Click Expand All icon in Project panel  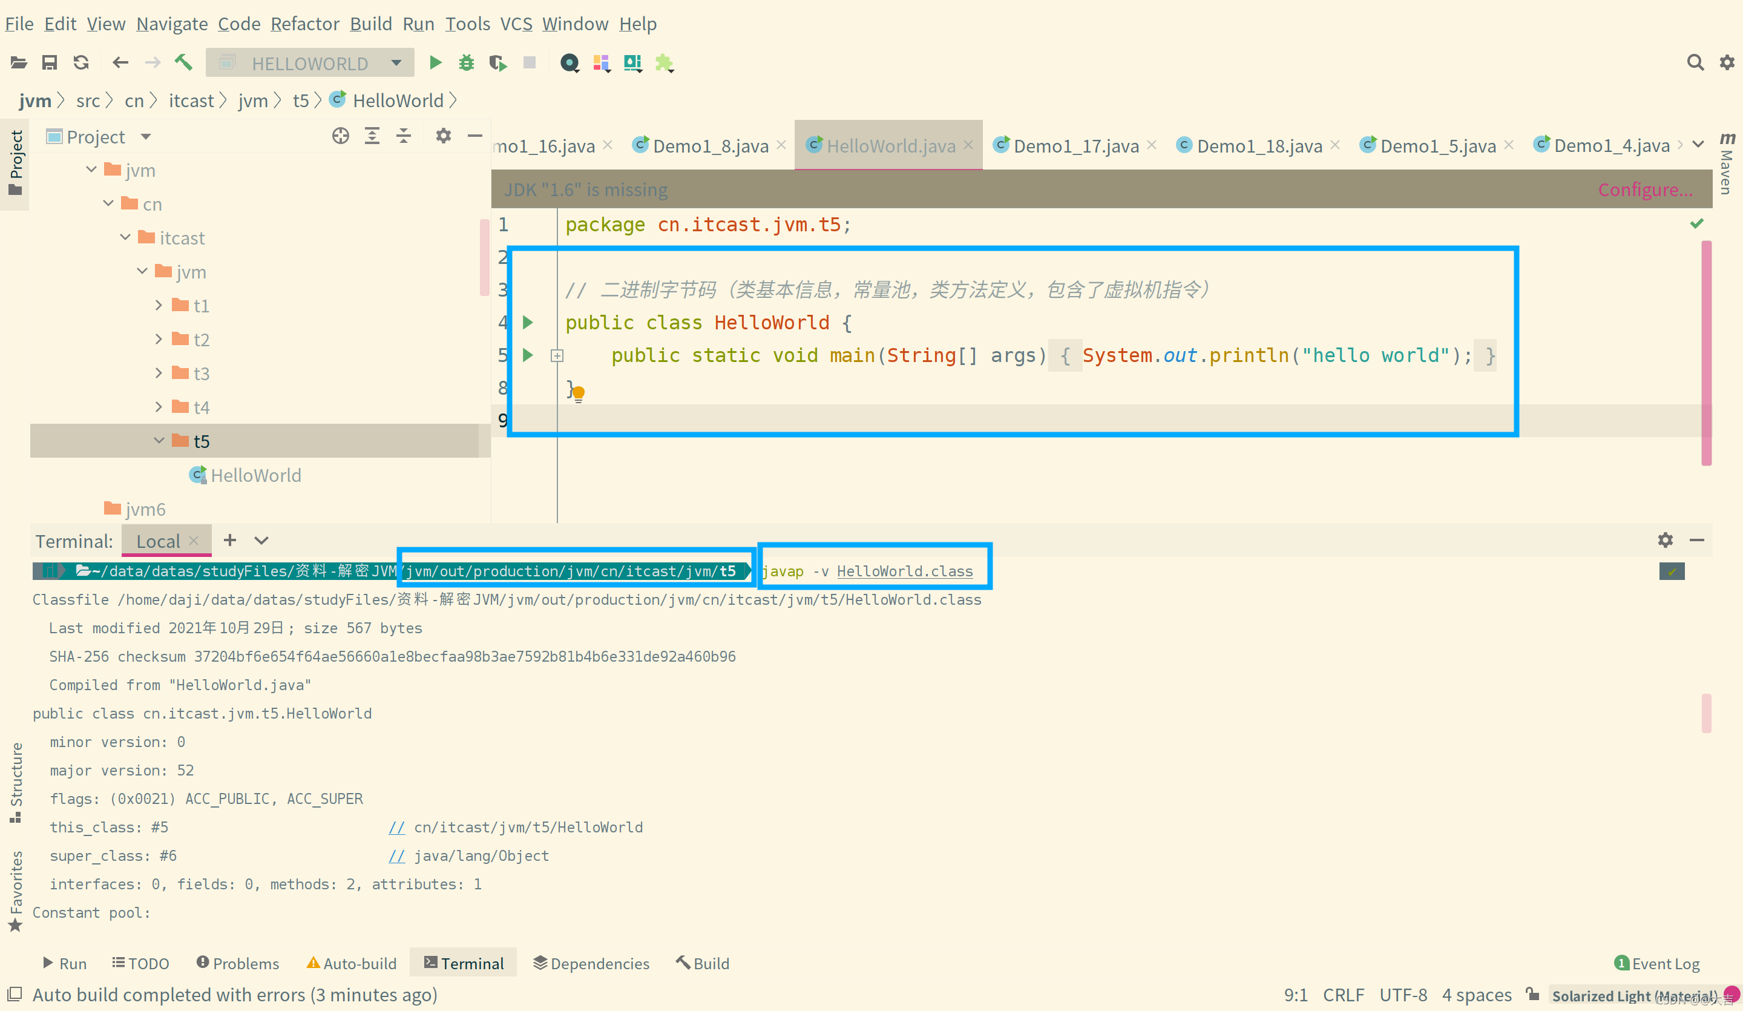tap(372, 136)
